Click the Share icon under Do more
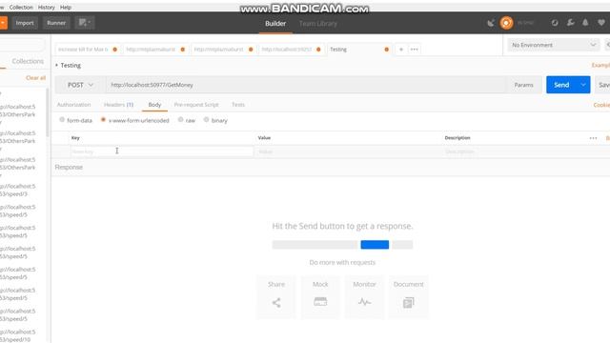The image size is (610, 343). coord(276,303)
